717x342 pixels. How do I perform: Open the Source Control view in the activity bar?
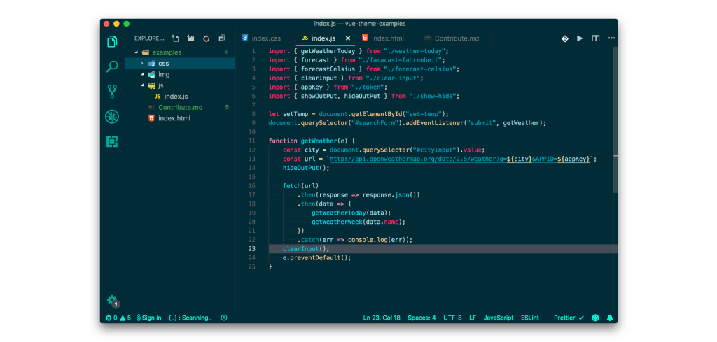112,92
